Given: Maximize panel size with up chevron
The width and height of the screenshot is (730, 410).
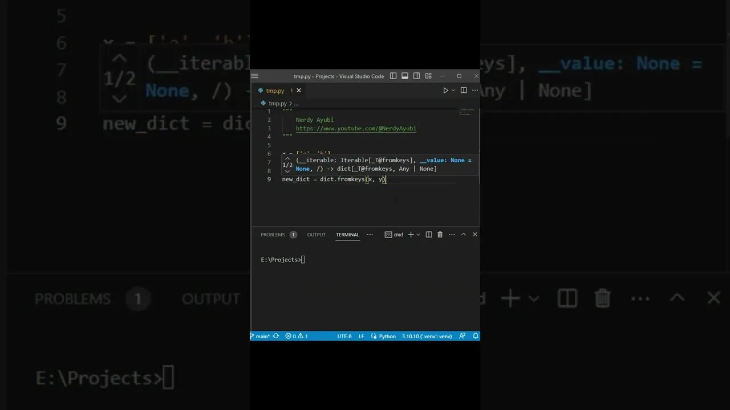Looking at the screenshot, I should (x=464, y=235).
